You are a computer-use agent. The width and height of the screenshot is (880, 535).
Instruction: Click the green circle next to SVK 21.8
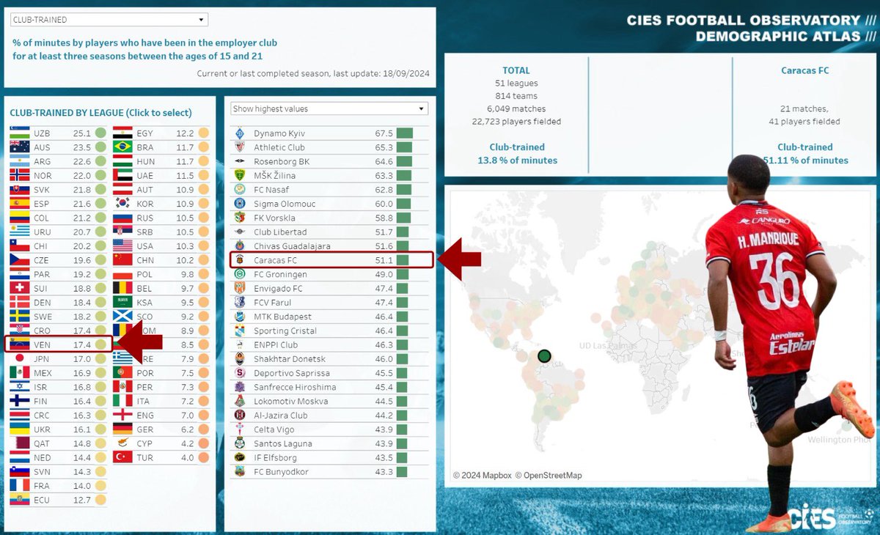(x=100, y=190)
